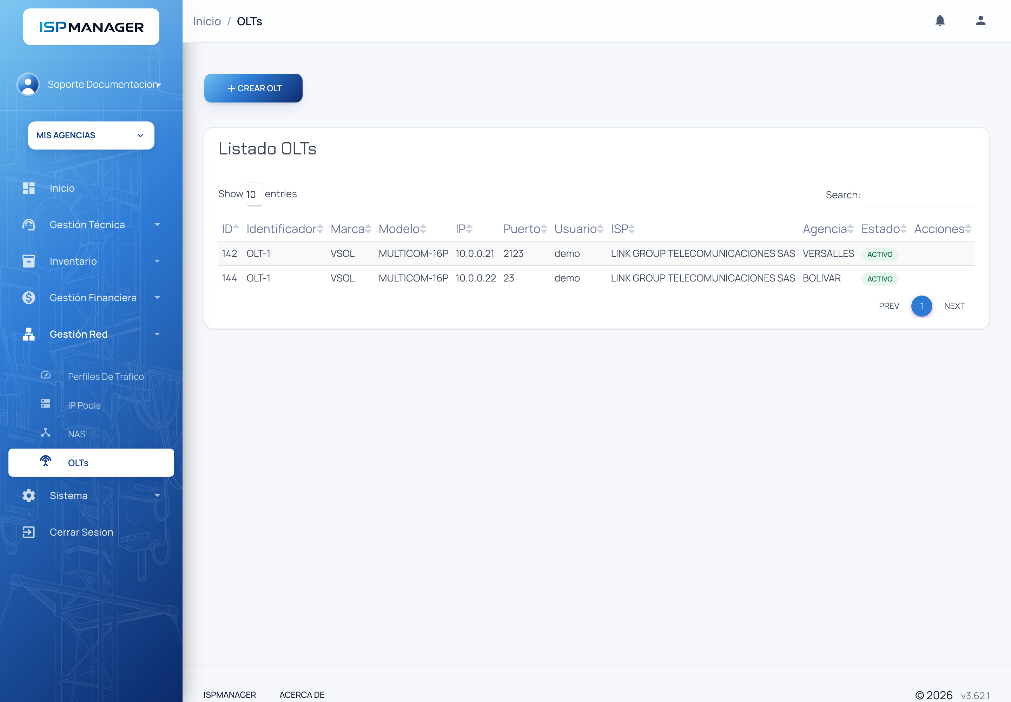The width and height of the screenshot is (1011, 702).
Task: Sort table by Acciones column
Action: 968,229
